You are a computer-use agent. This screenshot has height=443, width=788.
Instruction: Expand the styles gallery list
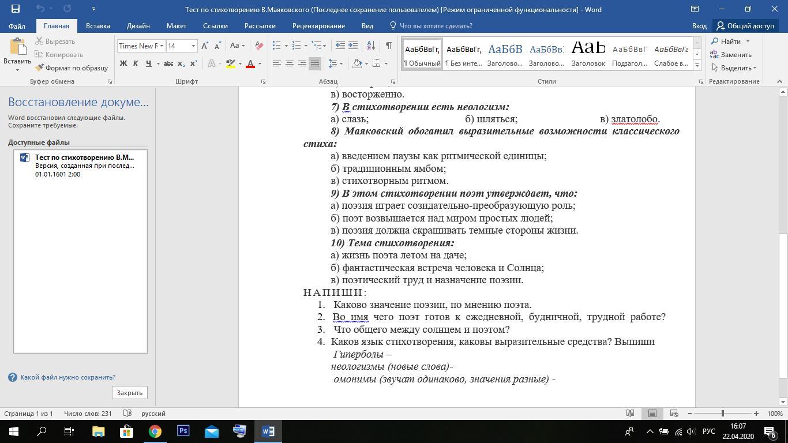tap(697, 66)
